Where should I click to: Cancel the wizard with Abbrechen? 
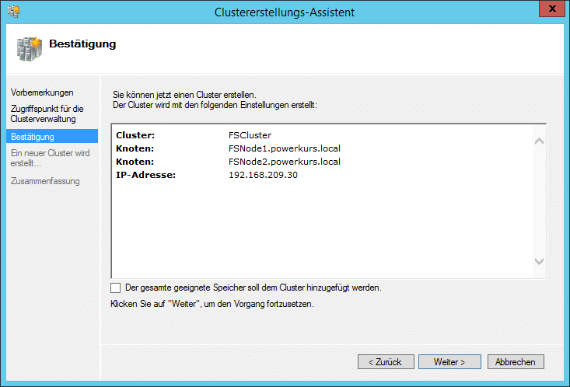(516, 362)
